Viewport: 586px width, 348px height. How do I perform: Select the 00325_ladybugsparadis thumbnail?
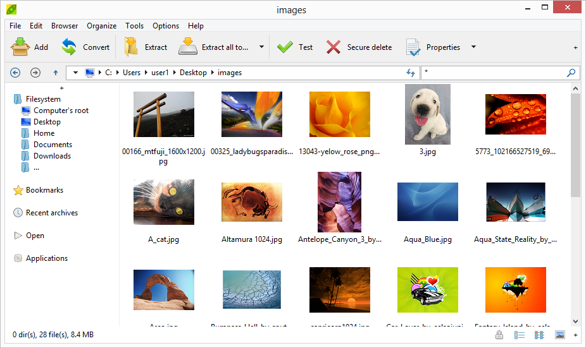[251, 114]
